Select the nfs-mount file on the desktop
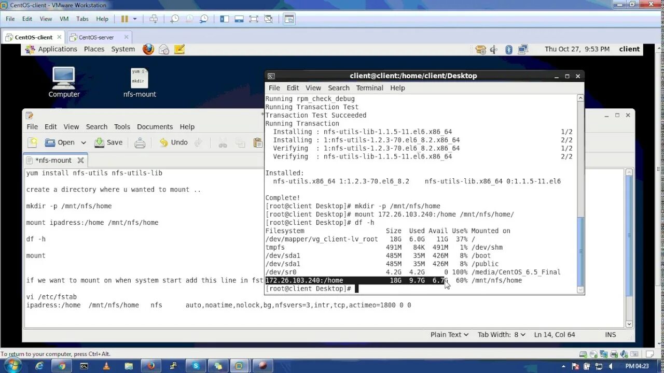The image size is (664, 373). point(140,82)
